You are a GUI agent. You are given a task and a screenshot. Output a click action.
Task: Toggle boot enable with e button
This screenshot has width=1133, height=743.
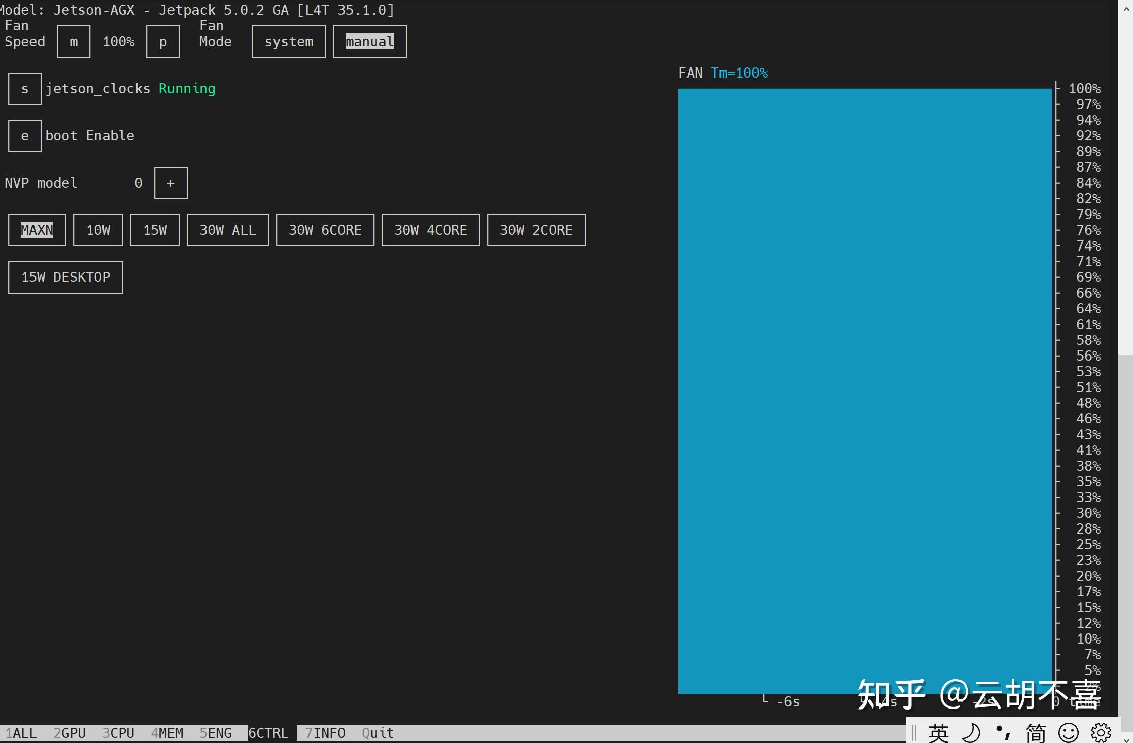click(25, 136)
